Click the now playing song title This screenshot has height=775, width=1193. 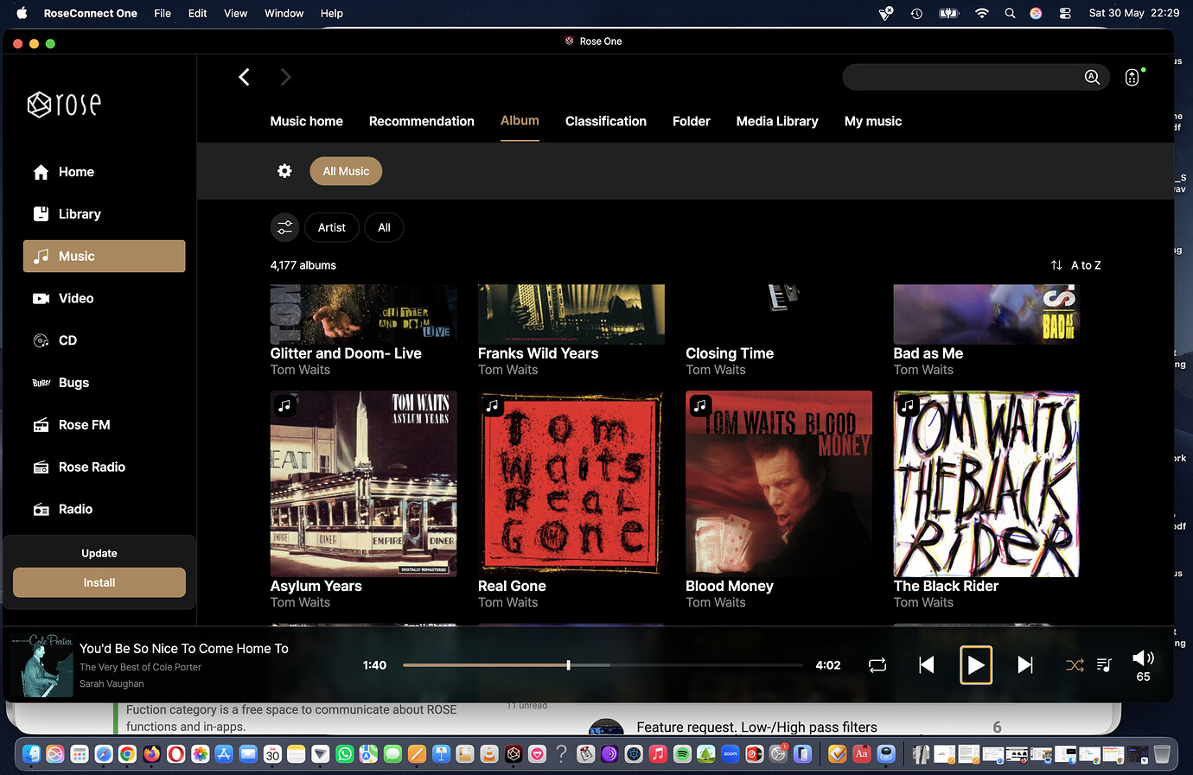(184, 649)
